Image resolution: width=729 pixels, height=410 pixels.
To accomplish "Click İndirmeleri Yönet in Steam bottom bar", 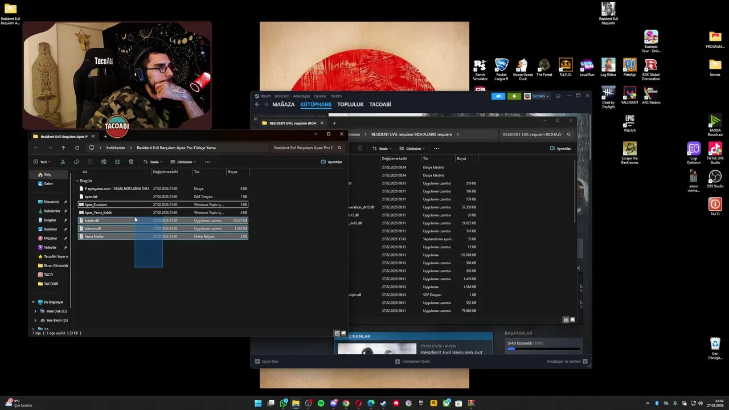I will [412, 361].
